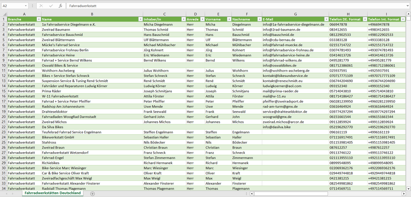Screen dimensions: 411x197
Task: Open the Branche column filter dropdown
Action: (x=39, y=19)
